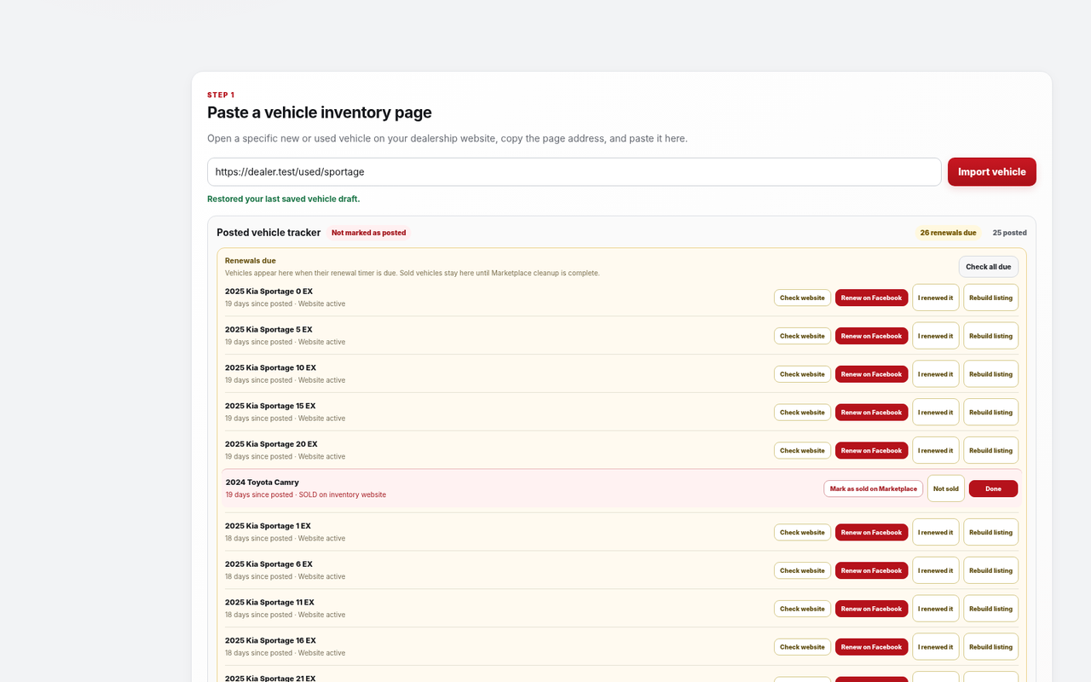Select the 2024 Toyota Camry title
This screenshot has width=1091, height=682.
(x=262, y=483)
